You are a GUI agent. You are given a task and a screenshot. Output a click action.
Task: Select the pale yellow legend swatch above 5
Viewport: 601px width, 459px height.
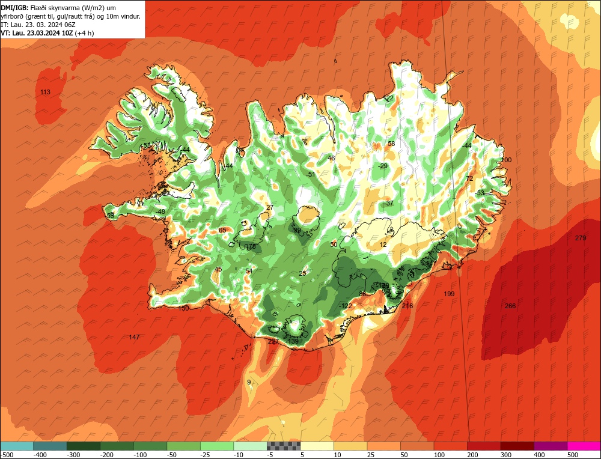coord(317,446)
